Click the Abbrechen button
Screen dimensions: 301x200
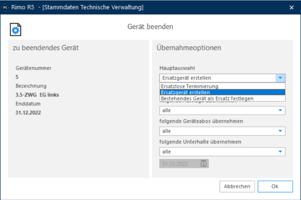(x=237, y=186)
